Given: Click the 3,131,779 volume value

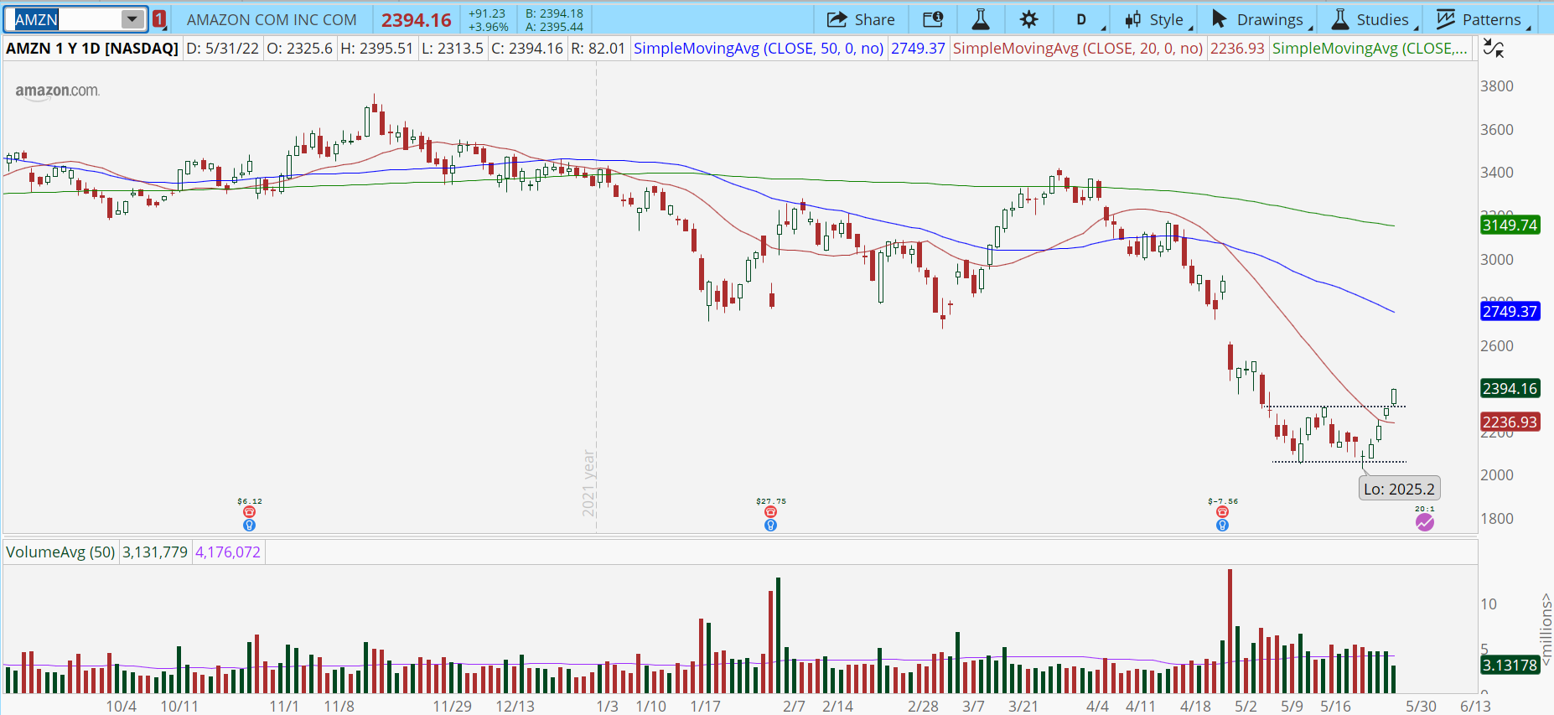Looking at the screenshot, I should point(155,552).
